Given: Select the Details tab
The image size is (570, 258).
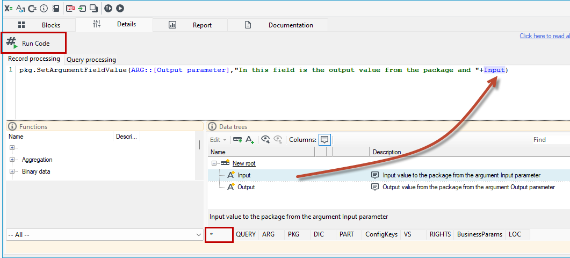Looking at the screenshot, I should (x=114, y=24).
